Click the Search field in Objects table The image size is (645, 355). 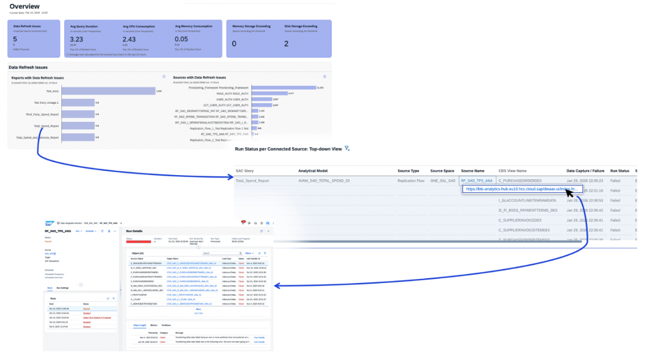(220, 252)
